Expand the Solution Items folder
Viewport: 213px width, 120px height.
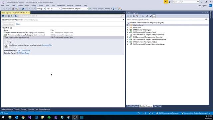pyautogui.click(x=127, y=25)
